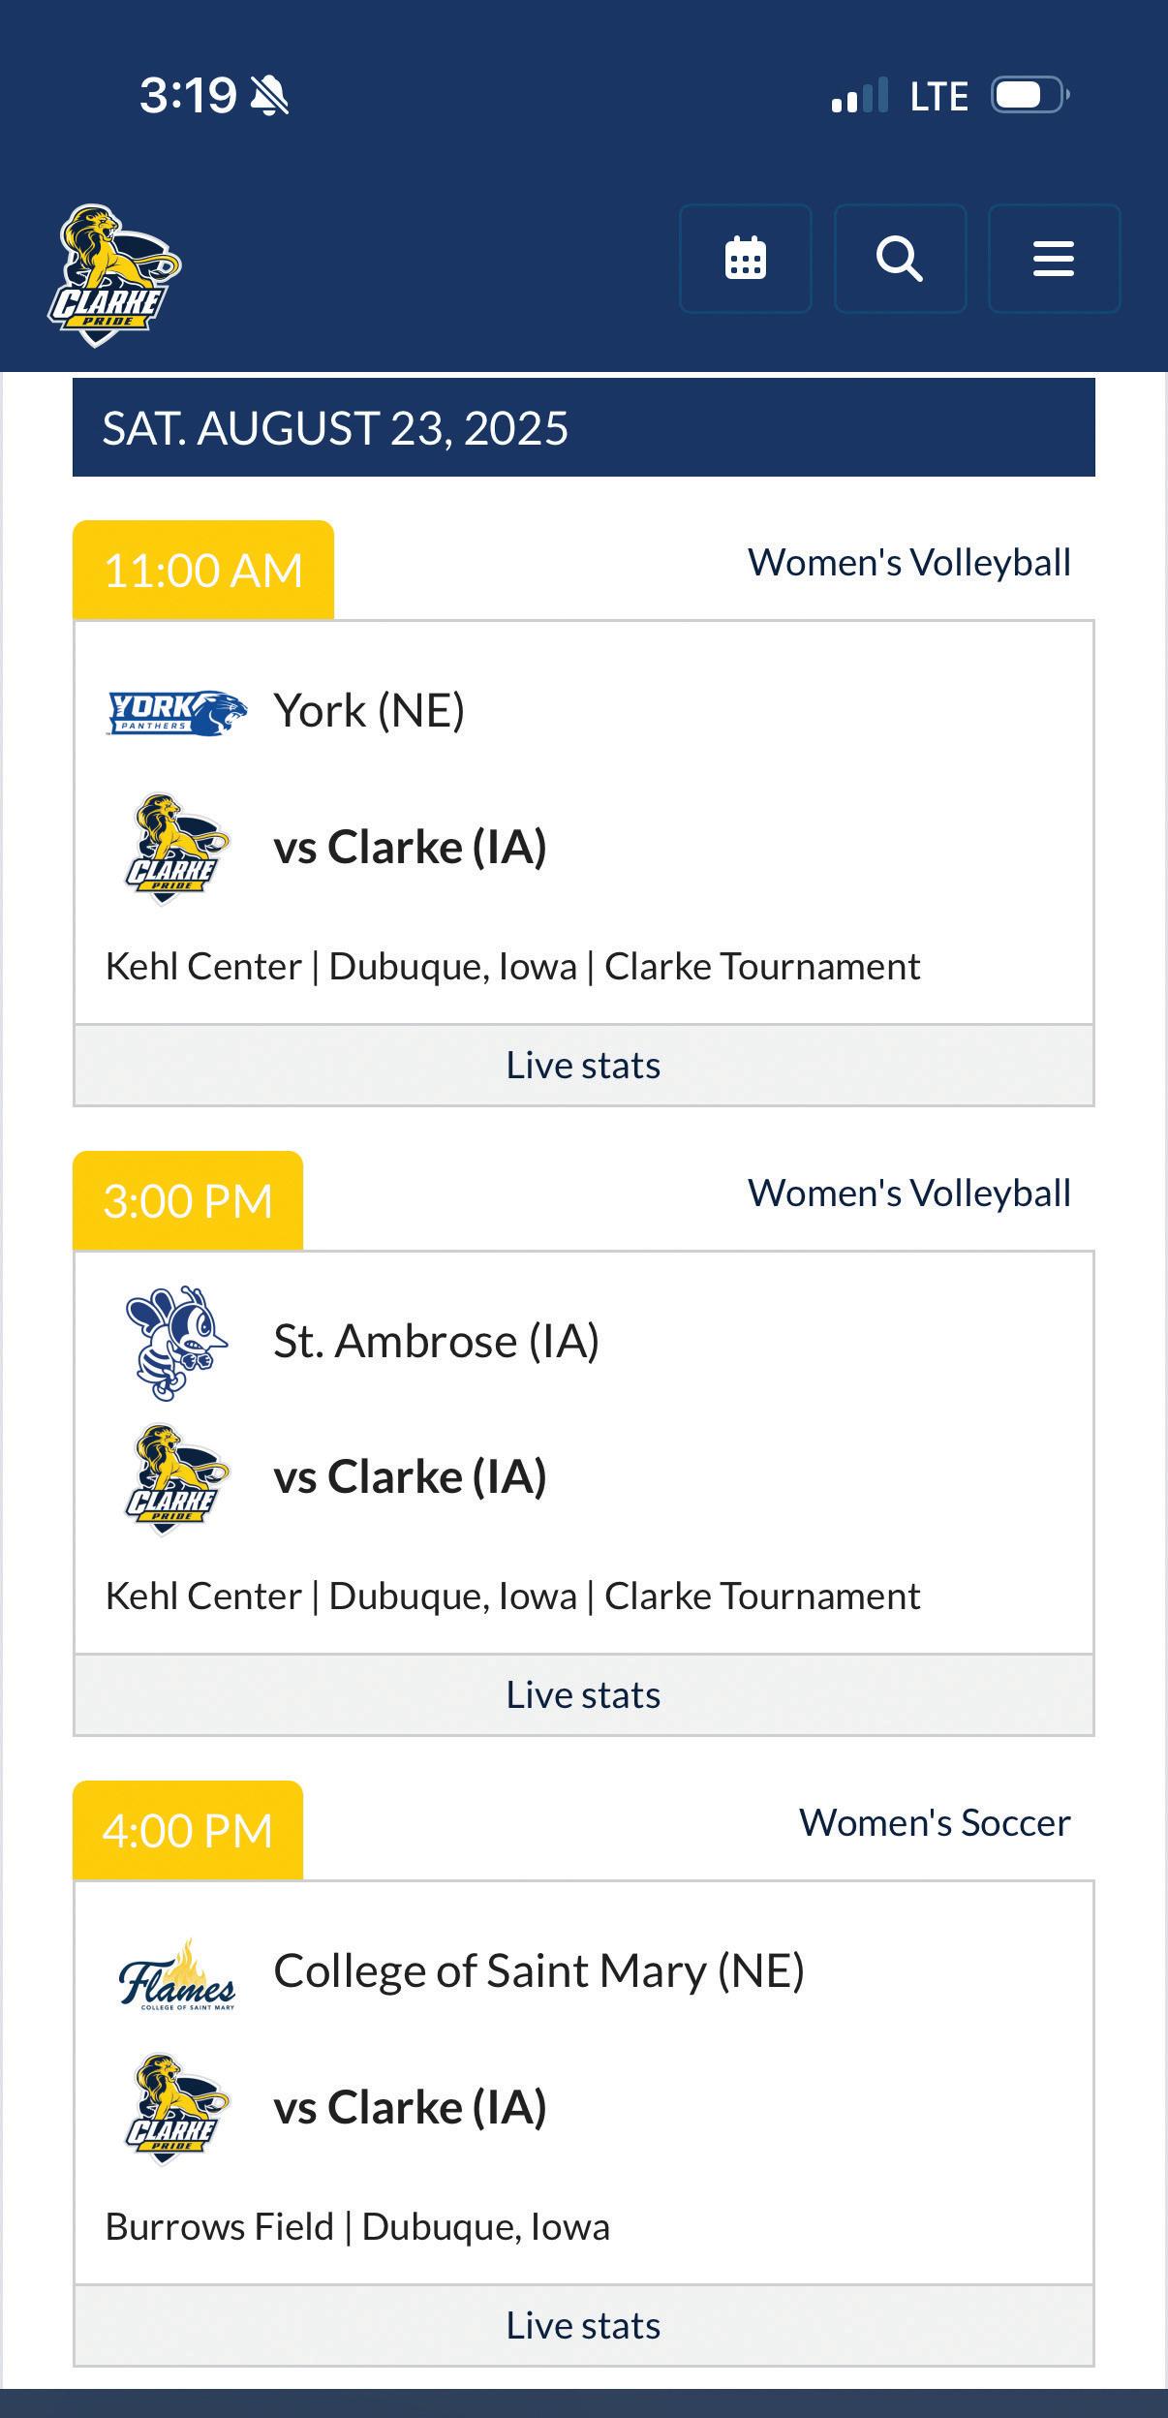The height and width of the screenshot is (2418, 1168).
Task: Open Live stats for Saint Mary soccer game
Action: (584, 2326)
